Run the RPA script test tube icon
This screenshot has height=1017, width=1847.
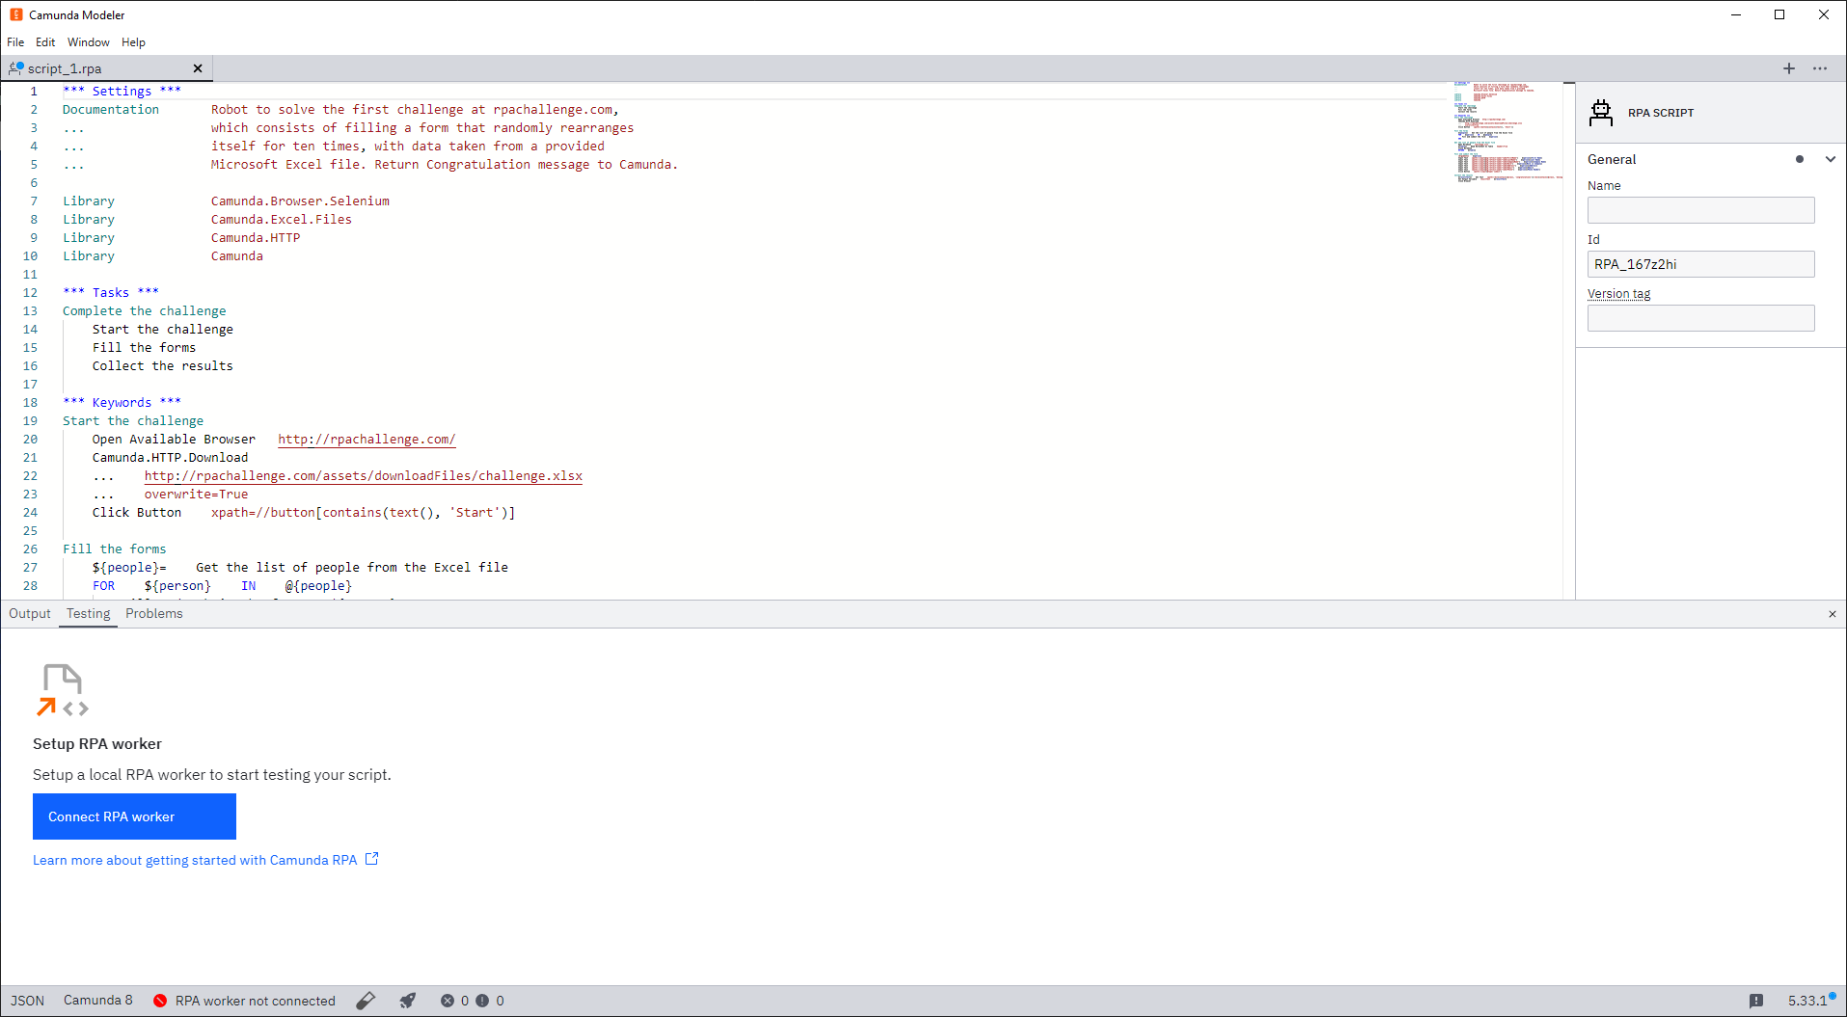pyautogui.click(x=366, y=1000)
